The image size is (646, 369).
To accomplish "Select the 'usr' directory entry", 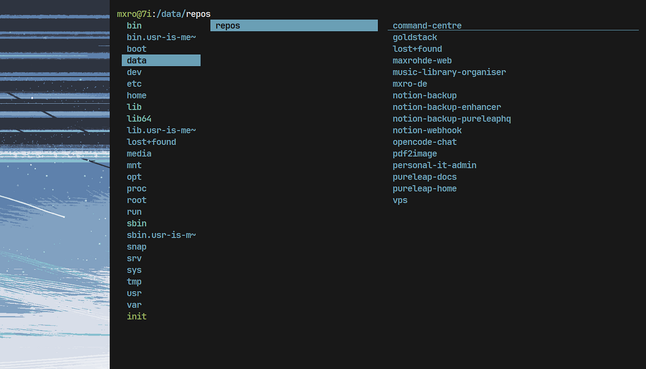I will tap(134, 293).
